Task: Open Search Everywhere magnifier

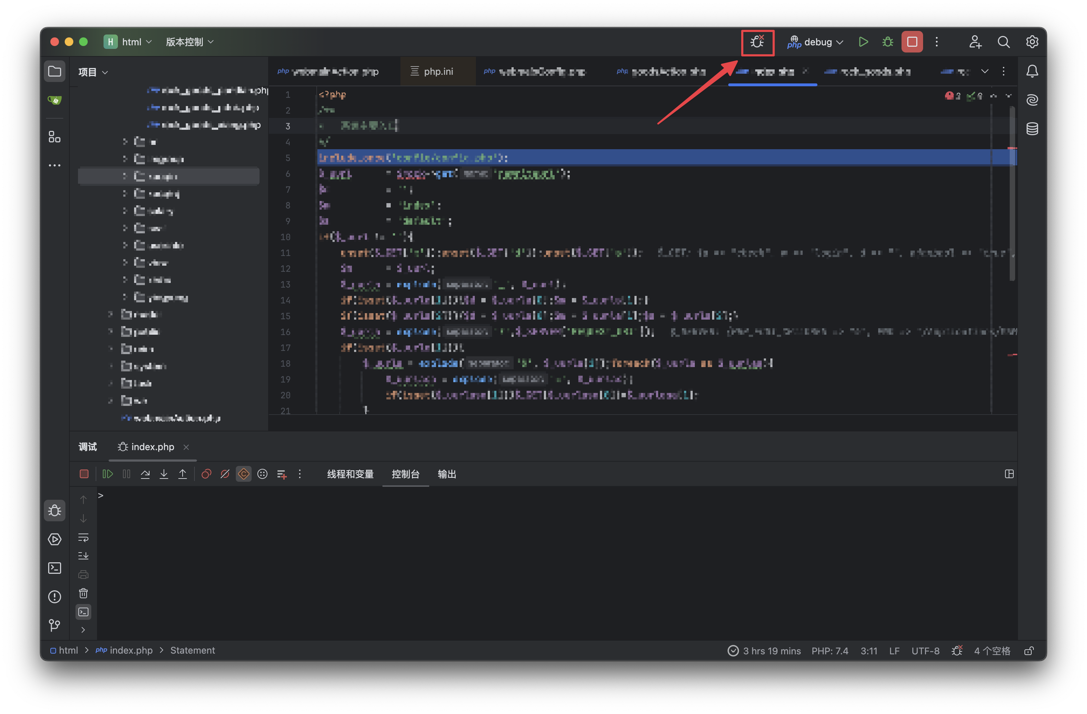Action: 1003,42
